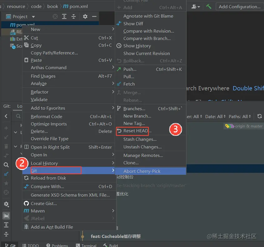Hide the Project panel with the minus icon

(x=94, y=17)
